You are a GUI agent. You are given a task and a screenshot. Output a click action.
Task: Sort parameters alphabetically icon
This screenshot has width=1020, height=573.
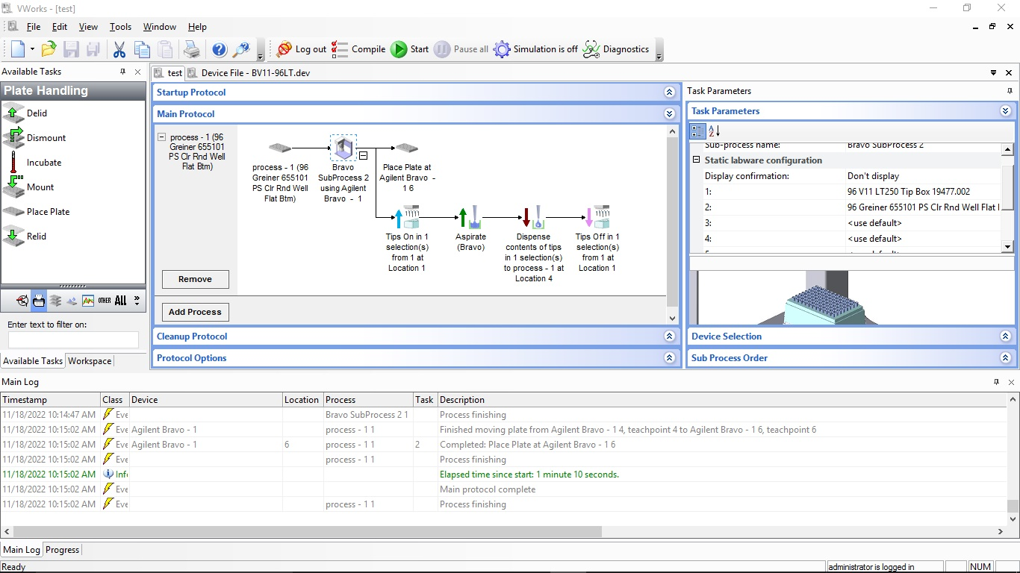(714, 131)
